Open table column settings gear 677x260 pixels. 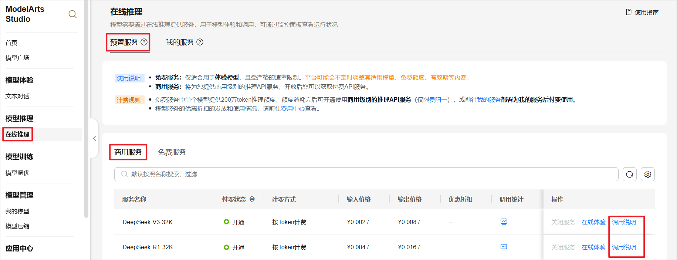[x=648, y=174]
